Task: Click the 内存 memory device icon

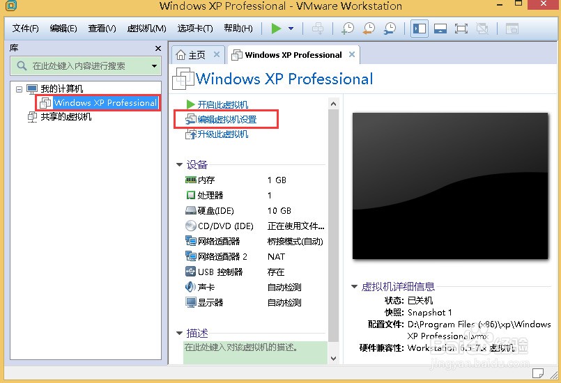Action: pos(191,180)
